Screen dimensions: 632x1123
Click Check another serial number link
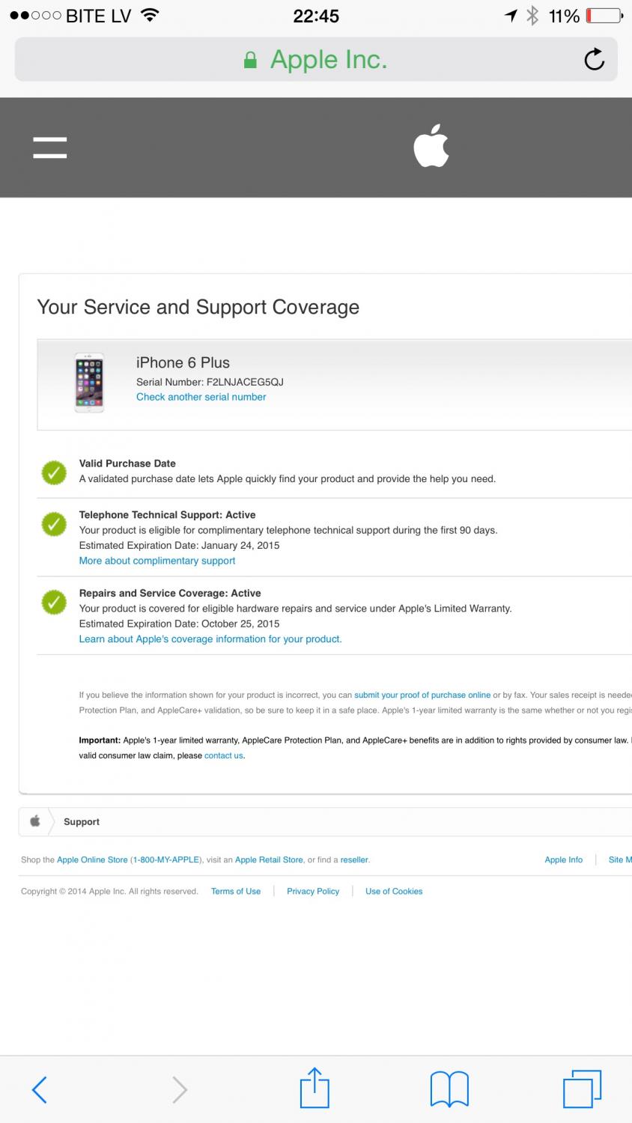pos(201,397)
